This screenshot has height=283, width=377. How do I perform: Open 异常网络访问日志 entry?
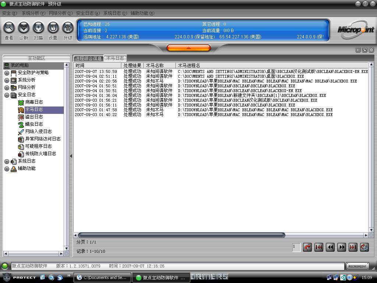[43, 139]
